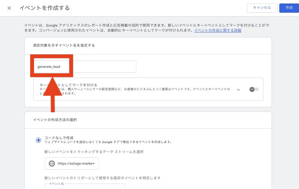Click the 作成 button
The image size is (299, 189).
[289, 8]
